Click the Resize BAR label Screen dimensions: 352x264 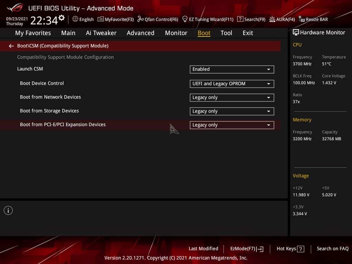tap(317, 20)
